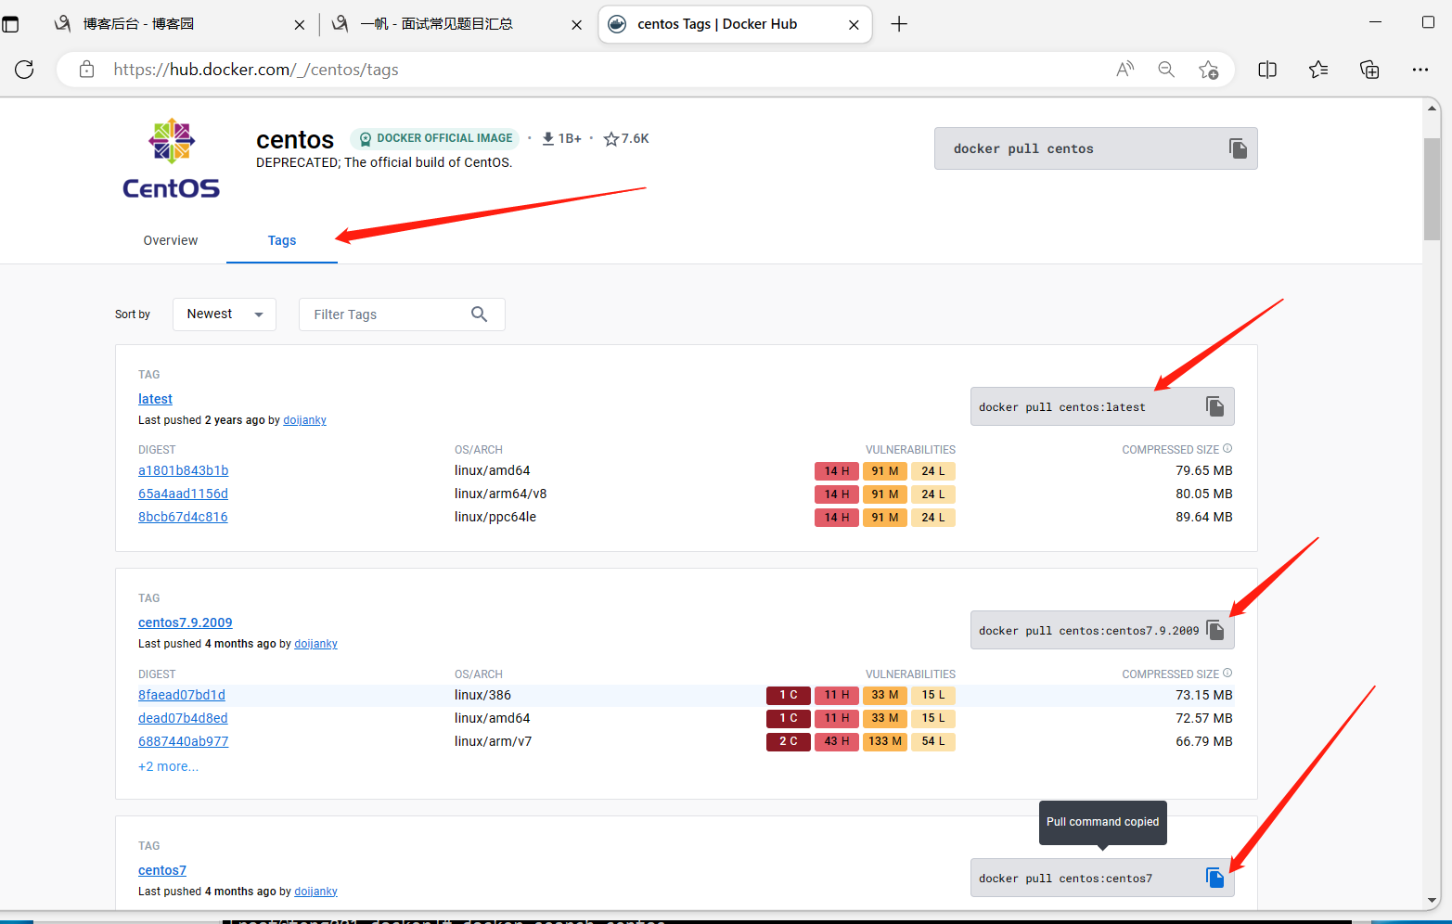
Task: Open the centos7.9.2009 tag link
Action: [186, 622]
